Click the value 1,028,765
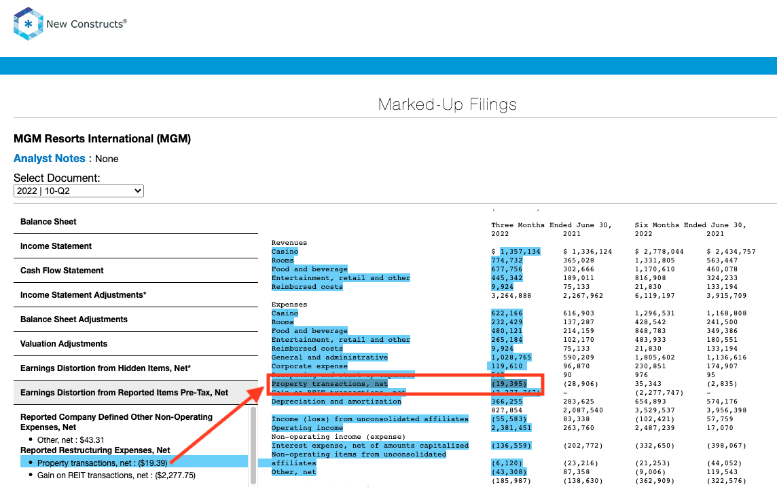The height and width of the screenshot is (487, 777). pos(511,357)
